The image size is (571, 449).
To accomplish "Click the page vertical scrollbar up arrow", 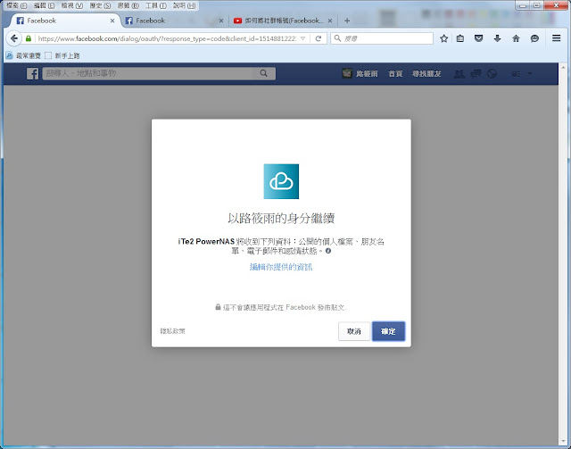I will 563,68.
